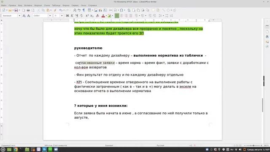Toggle justified alignment
This screenshot has height=152, width=270.
pyautogui.click(x=131, y=16)
